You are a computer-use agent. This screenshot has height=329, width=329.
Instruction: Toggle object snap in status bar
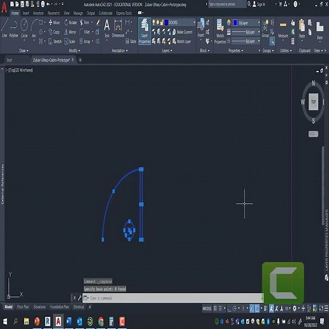[x=258, y=309]
